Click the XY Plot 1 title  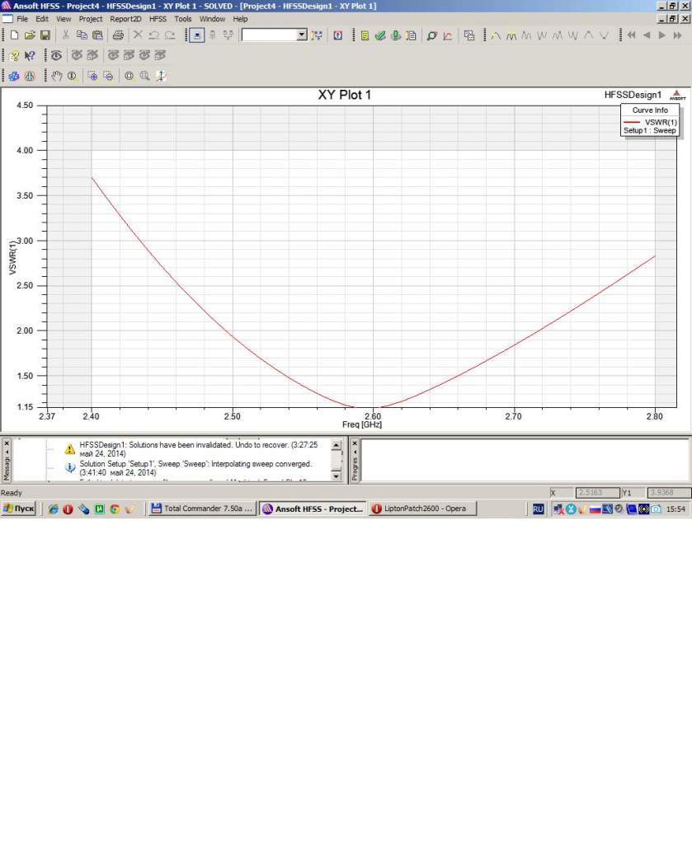pos(345,95)
